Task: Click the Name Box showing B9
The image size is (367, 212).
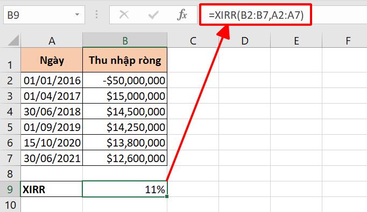Action: (44, 15)
